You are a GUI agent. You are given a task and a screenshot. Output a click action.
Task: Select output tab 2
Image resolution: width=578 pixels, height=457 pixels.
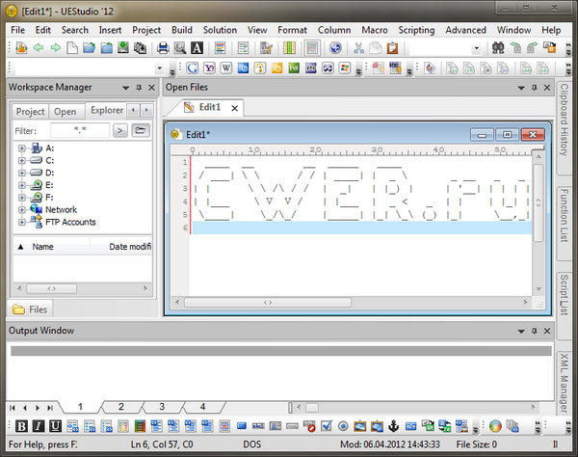pos(121,407)
